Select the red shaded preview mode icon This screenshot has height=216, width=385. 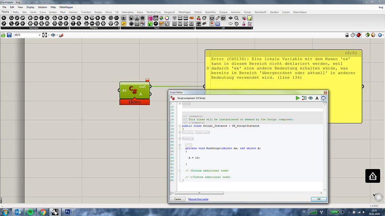click(358, 34)
